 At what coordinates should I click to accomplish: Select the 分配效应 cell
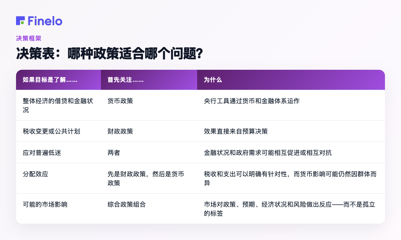tap(58, 178)
